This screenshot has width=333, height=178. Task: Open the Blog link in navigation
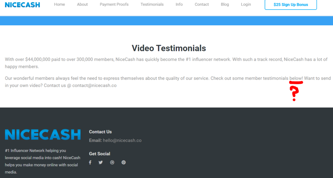225,5
